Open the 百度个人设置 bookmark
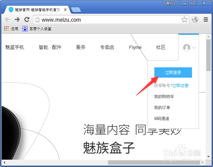The image size is (213, 167). pos(37,29)
